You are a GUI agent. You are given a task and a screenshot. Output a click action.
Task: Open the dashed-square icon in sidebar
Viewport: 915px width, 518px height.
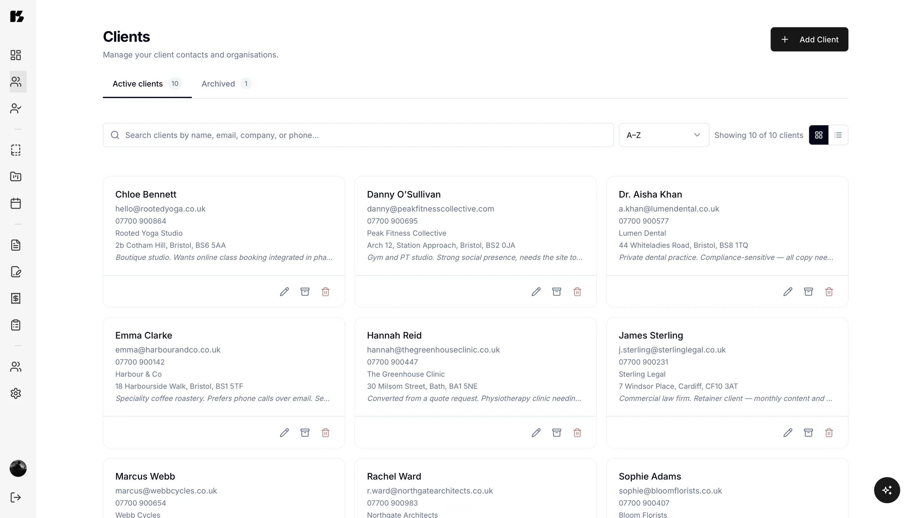pyautogui.click(x=16, y=150)
